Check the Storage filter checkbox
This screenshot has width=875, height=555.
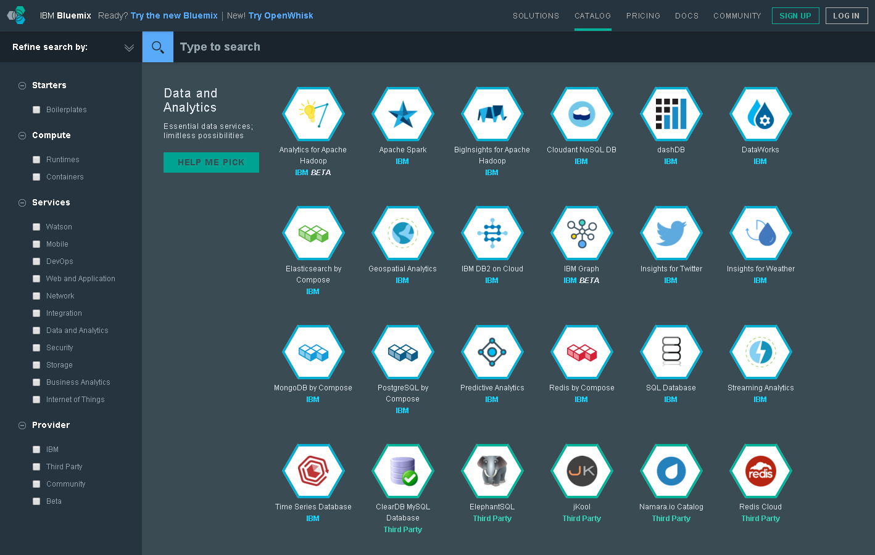tap(36, 365)
